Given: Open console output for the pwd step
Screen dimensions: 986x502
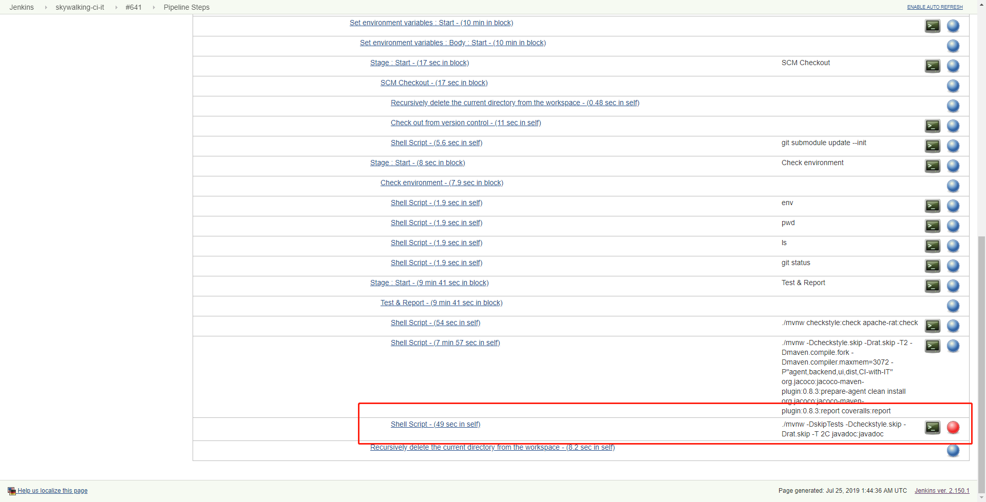Looking at the screenshot, I should [933, 226].
